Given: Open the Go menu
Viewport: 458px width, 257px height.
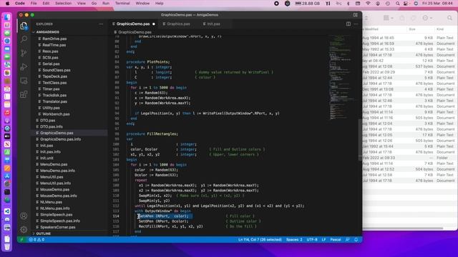Looking at the screenshot, I should click(x=94, y=4).
